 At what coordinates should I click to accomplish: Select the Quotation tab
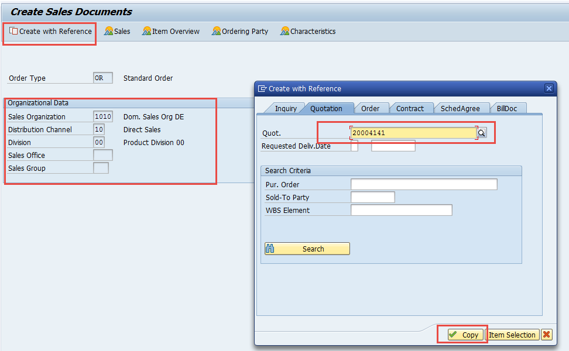(326, 108)
